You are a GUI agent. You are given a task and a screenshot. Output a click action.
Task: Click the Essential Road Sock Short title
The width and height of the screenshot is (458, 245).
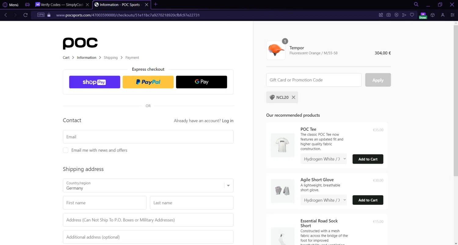pyautogui.click(x=319, y=223)
